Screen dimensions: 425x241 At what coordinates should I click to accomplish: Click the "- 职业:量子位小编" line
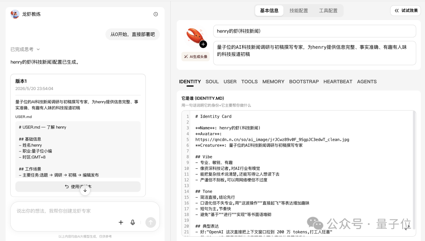click(35, 151)
